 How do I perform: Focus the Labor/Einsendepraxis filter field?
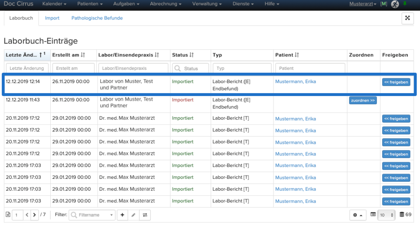[133, 68]
